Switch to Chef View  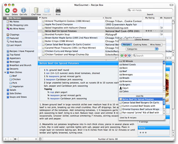(36, 10)
